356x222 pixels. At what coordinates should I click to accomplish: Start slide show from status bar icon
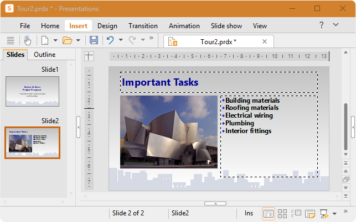click(x=324, y=214)
